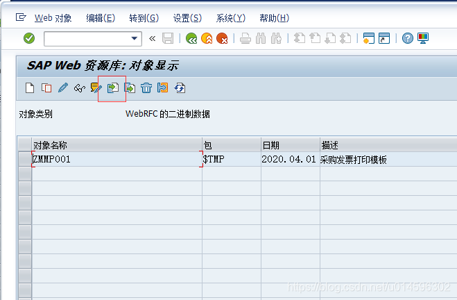Open the command field dropdown arrow
Screen dimensions: 457x300
coord(135,38)
